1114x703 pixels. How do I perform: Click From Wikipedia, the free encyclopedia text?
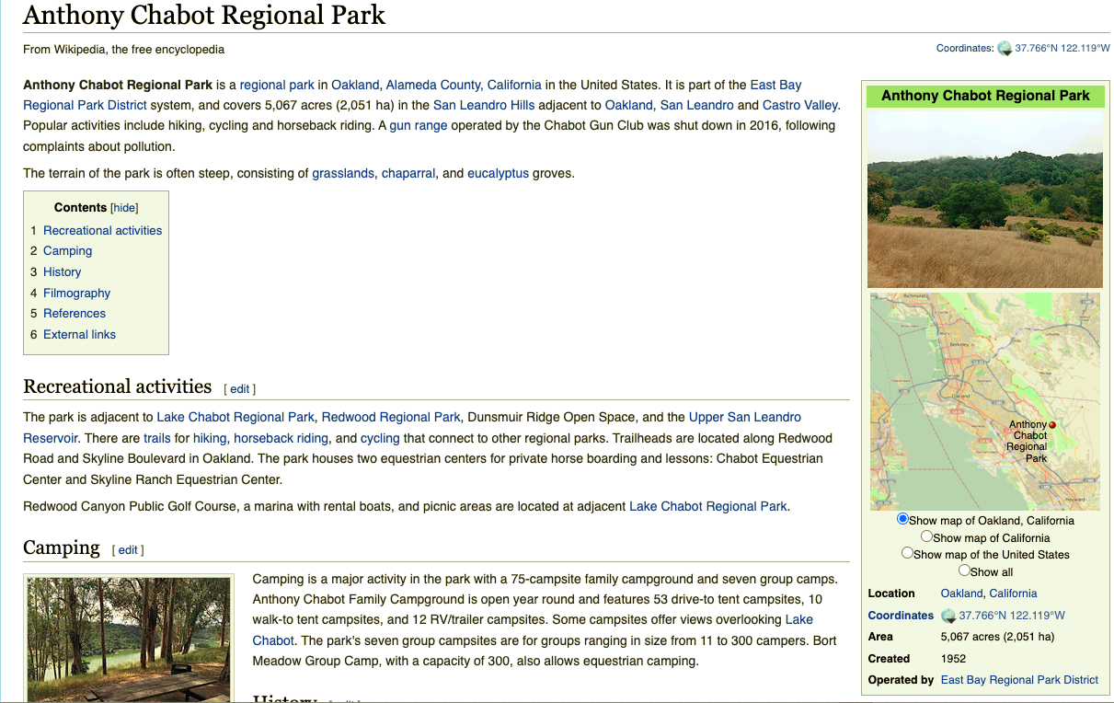[123, 50]
